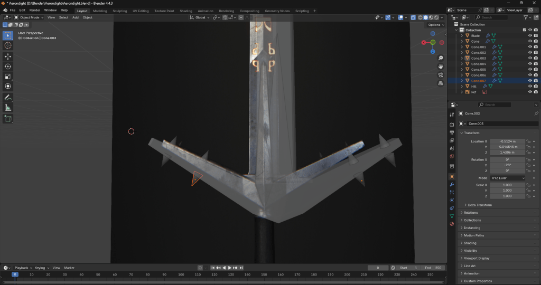Image resolution: width=541 pixels, height=285 pixels.
Task: Select the Annotate pencil tool
Action: pyautogui.click(x=8, y=98)
